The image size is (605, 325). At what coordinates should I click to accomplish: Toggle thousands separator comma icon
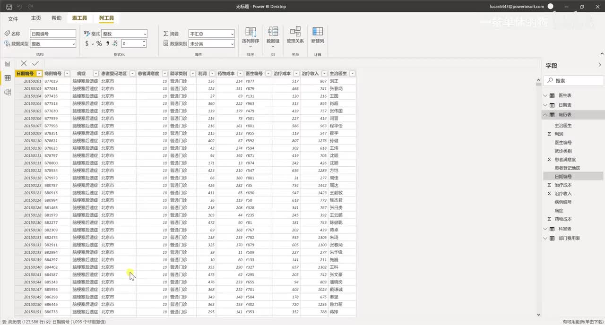click(107, 43)
